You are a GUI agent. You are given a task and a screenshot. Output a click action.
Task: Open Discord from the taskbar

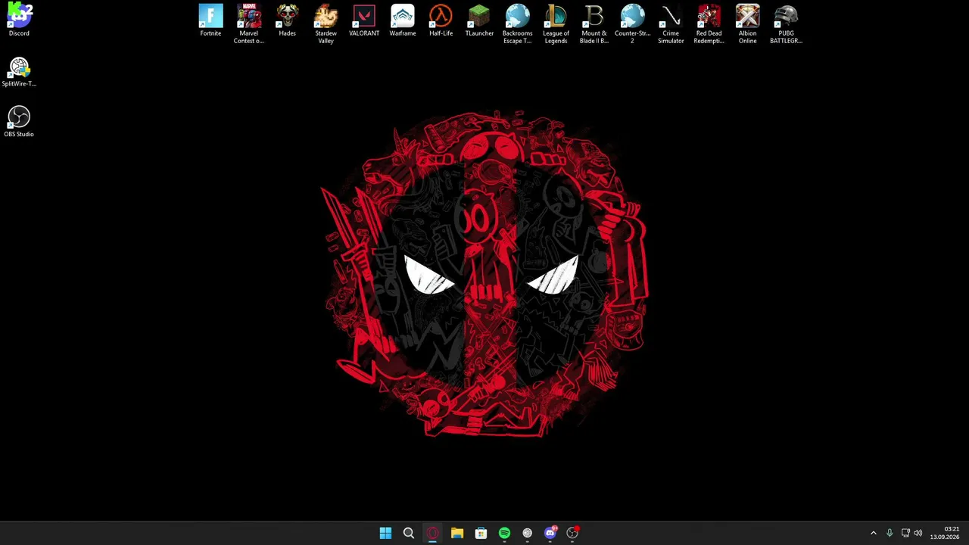550,534
